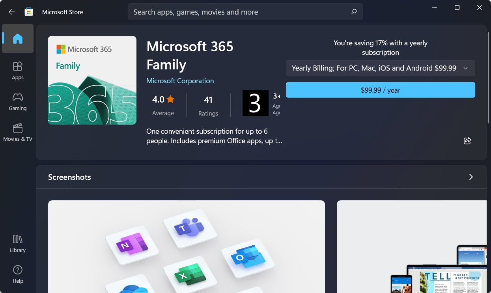Open the Apps section
Screen dimensions: 491x293
click(18, 71)
